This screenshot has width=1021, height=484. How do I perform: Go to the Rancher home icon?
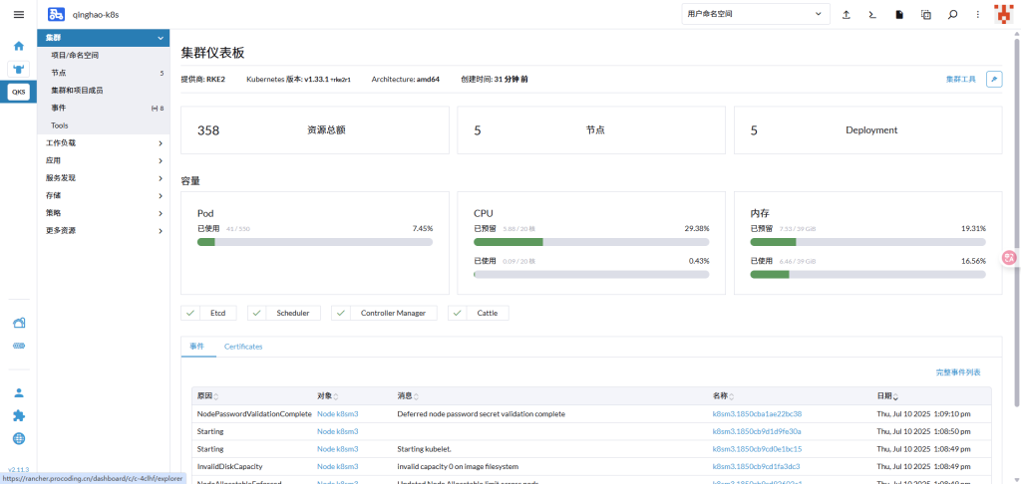click(18, 46)
